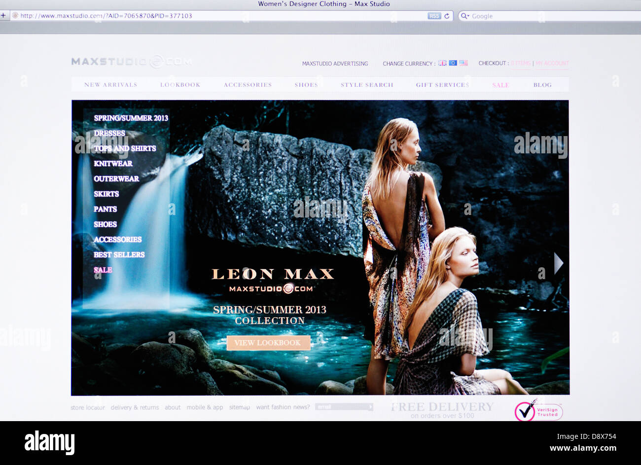Select SHOES in banner category list
The width and height of the screenshot is (641, 465).
coord(105,224)
